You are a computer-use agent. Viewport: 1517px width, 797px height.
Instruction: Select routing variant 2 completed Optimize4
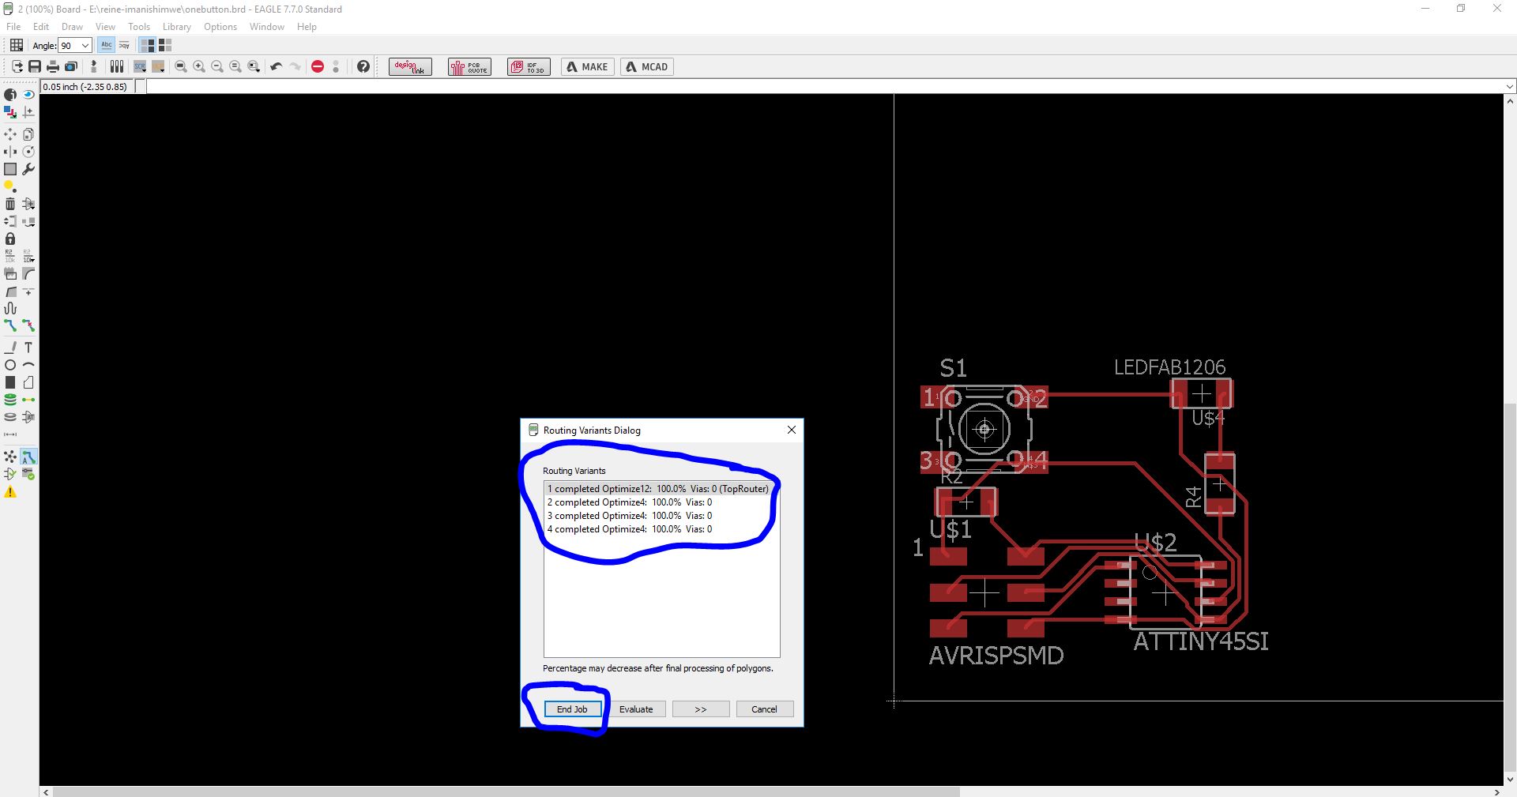pyautogui.click(x=661, y=502)
